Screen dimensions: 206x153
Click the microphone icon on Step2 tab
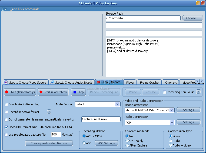[52, 82]
